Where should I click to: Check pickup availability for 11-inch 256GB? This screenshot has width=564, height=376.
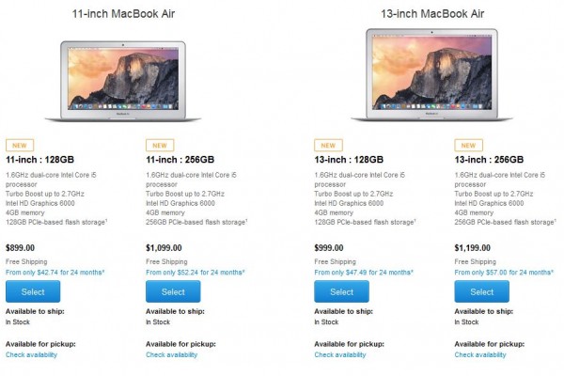tap(171, 355)
